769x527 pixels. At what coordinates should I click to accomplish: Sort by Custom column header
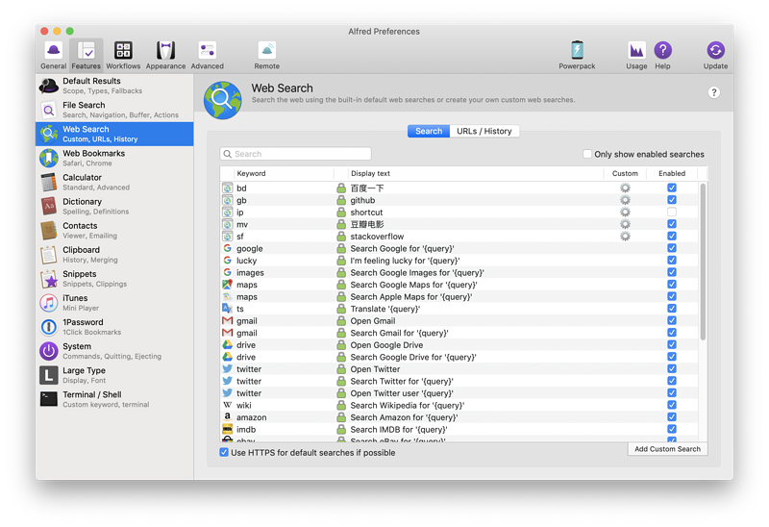[625, 173]
